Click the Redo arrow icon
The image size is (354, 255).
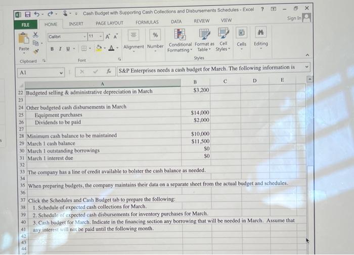coord(50,14)
